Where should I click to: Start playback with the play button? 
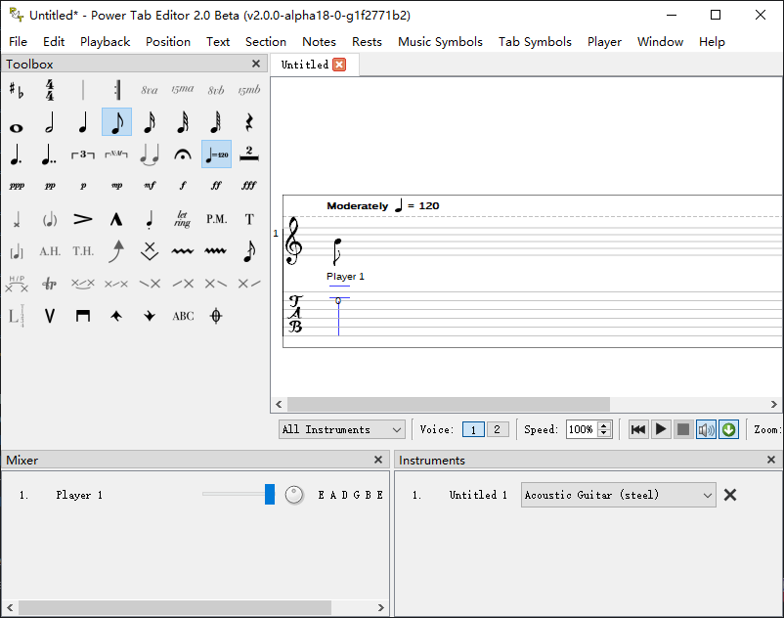[x=661, y=429]
